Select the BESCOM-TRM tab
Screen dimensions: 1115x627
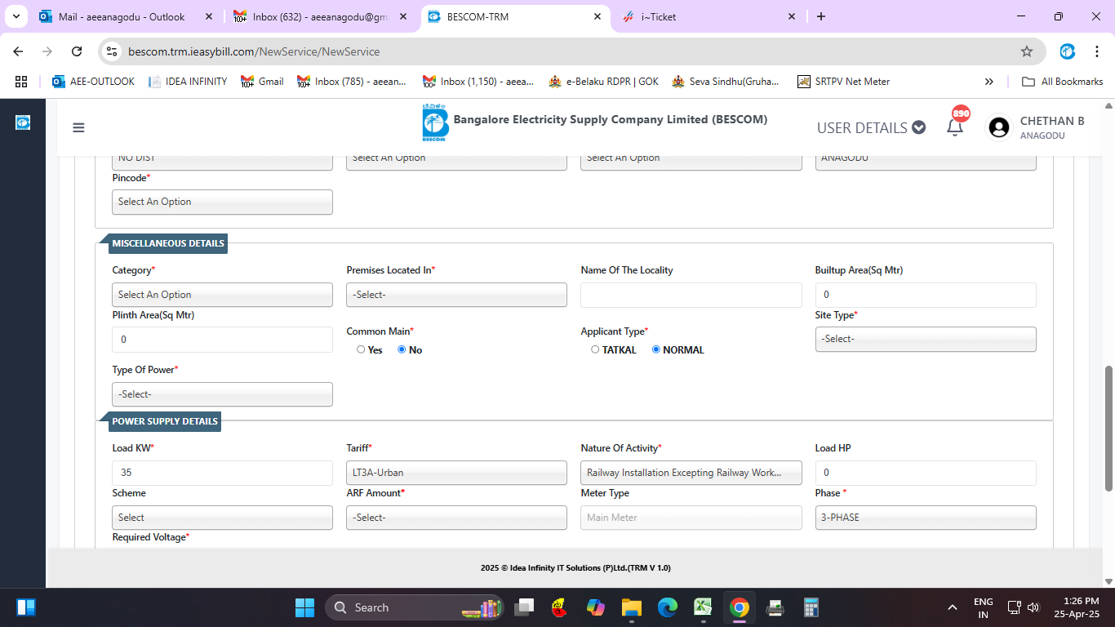(x=516, y=16)
